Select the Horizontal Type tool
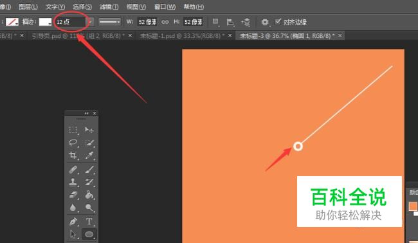 point(89,221)
